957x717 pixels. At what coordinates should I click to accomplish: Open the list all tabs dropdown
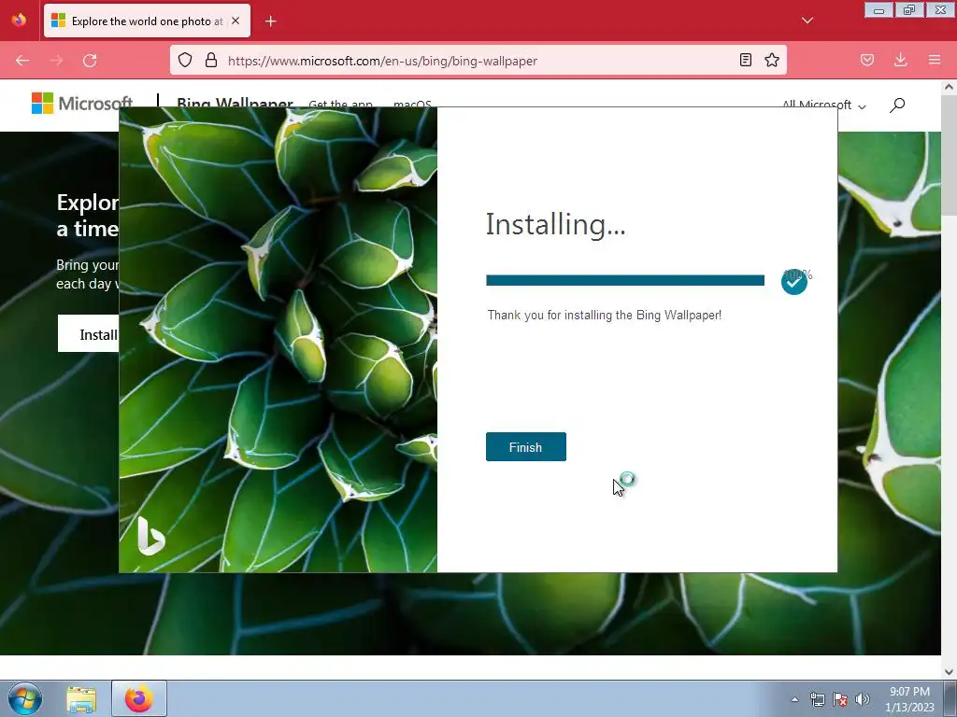point(807,21)
